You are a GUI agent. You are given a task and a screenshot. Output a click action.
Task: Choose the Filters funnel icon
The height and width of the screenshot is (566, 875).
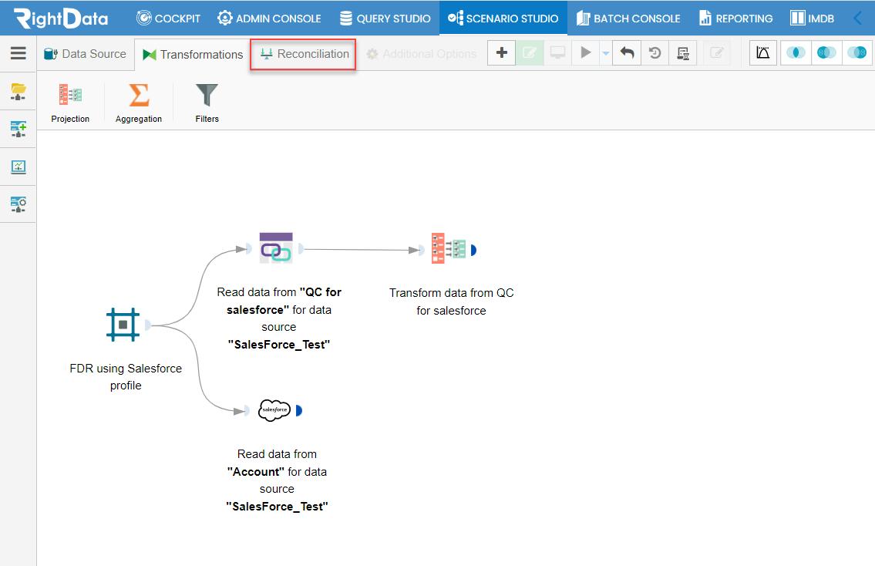[207, 95]
